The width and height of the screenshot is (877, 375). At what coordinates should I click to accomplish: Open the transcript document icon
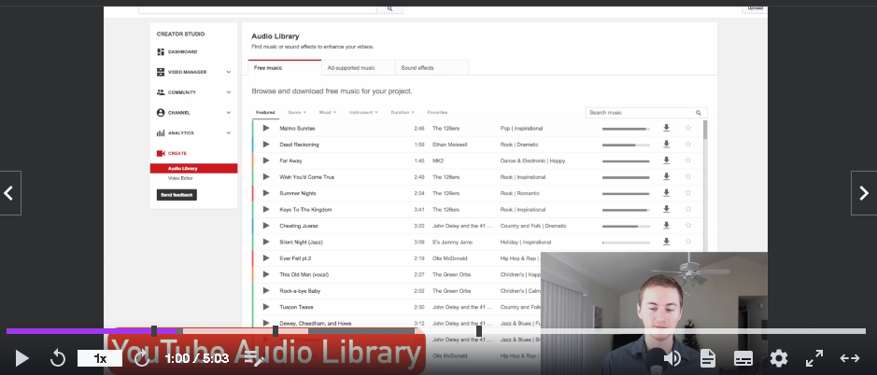[708, 357]
